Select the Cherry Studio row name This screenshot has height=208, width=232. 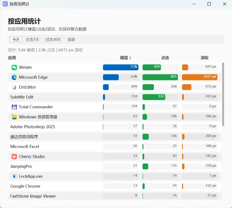32,156
